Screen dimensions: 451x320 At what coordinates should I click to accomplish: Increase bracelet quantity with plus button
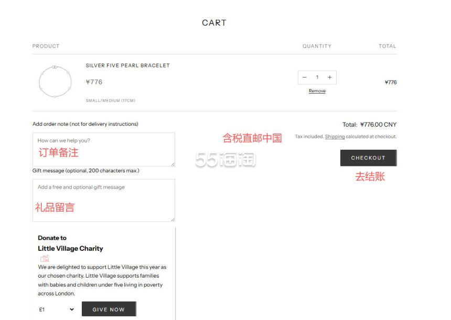[x=329, y=78]
